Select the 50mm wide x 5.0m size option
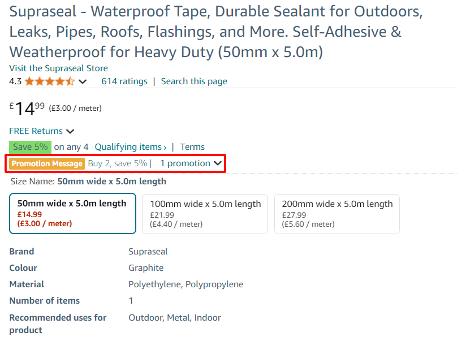 (72, 214)
